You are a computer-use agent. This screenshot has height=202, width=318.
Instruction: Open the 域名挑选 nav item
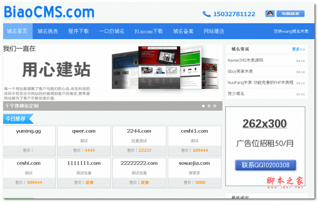click(48, 31)
